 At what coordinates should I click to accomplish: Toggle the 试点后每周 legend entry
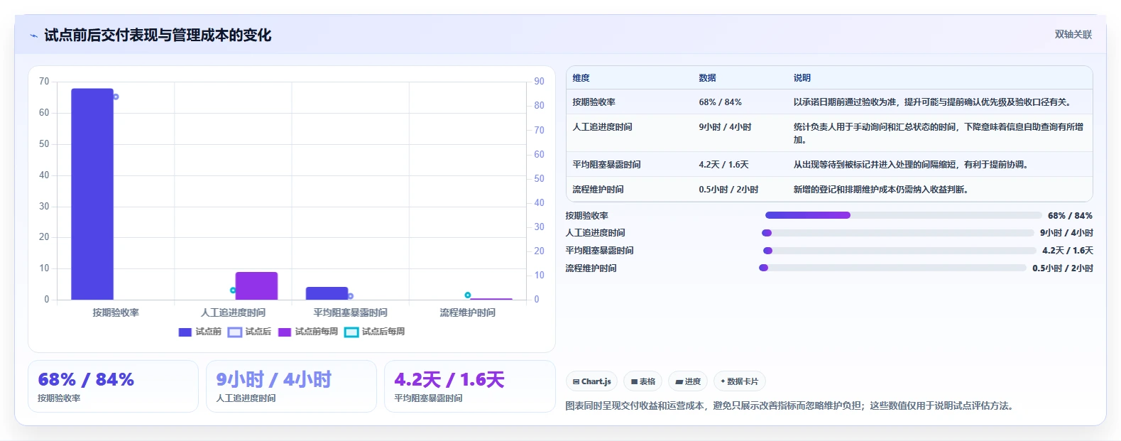[375, 332]
